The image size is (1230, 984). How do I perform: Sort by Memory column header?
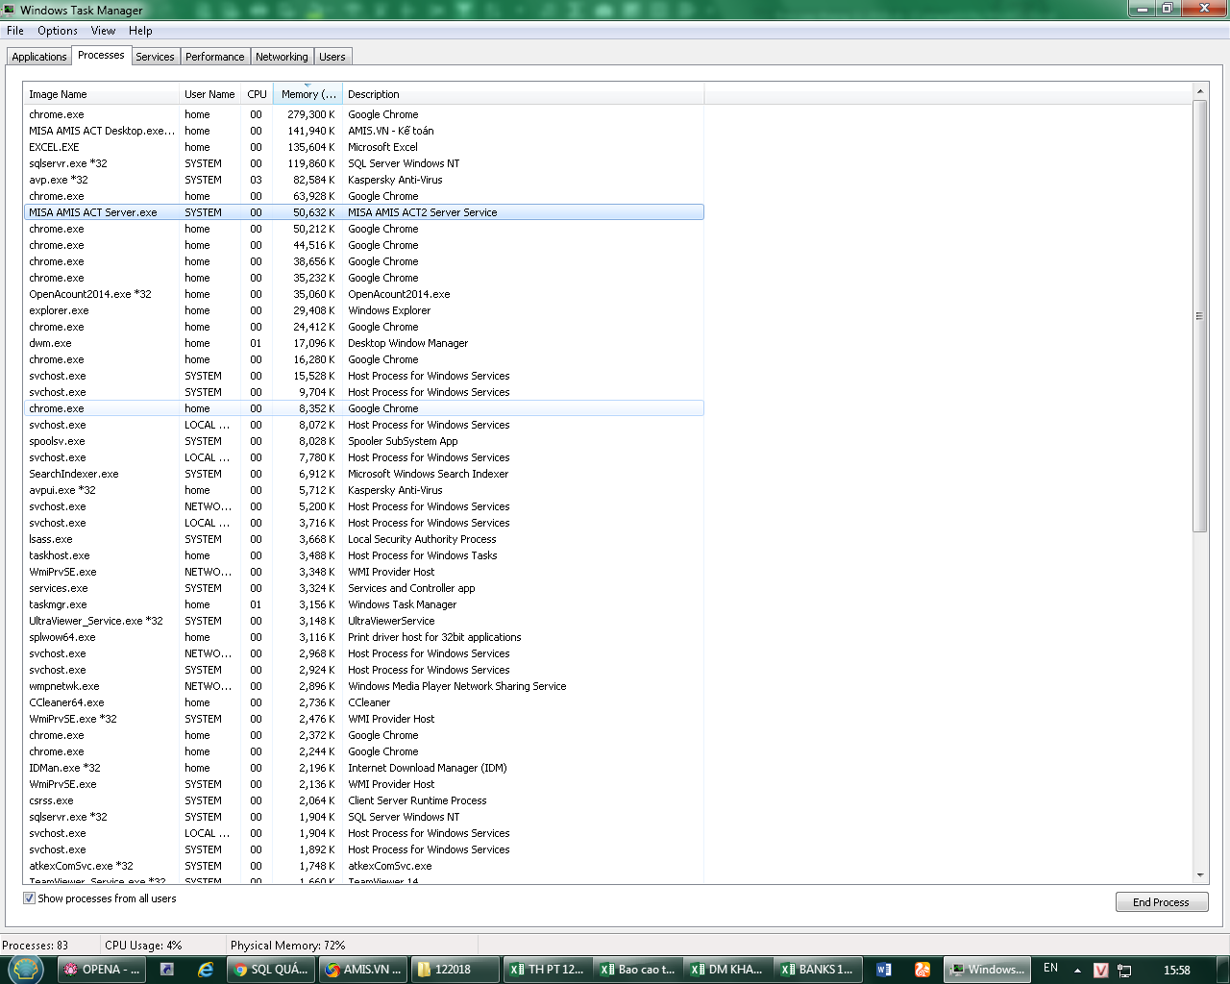pyautogui.click(x=307, y=94)
